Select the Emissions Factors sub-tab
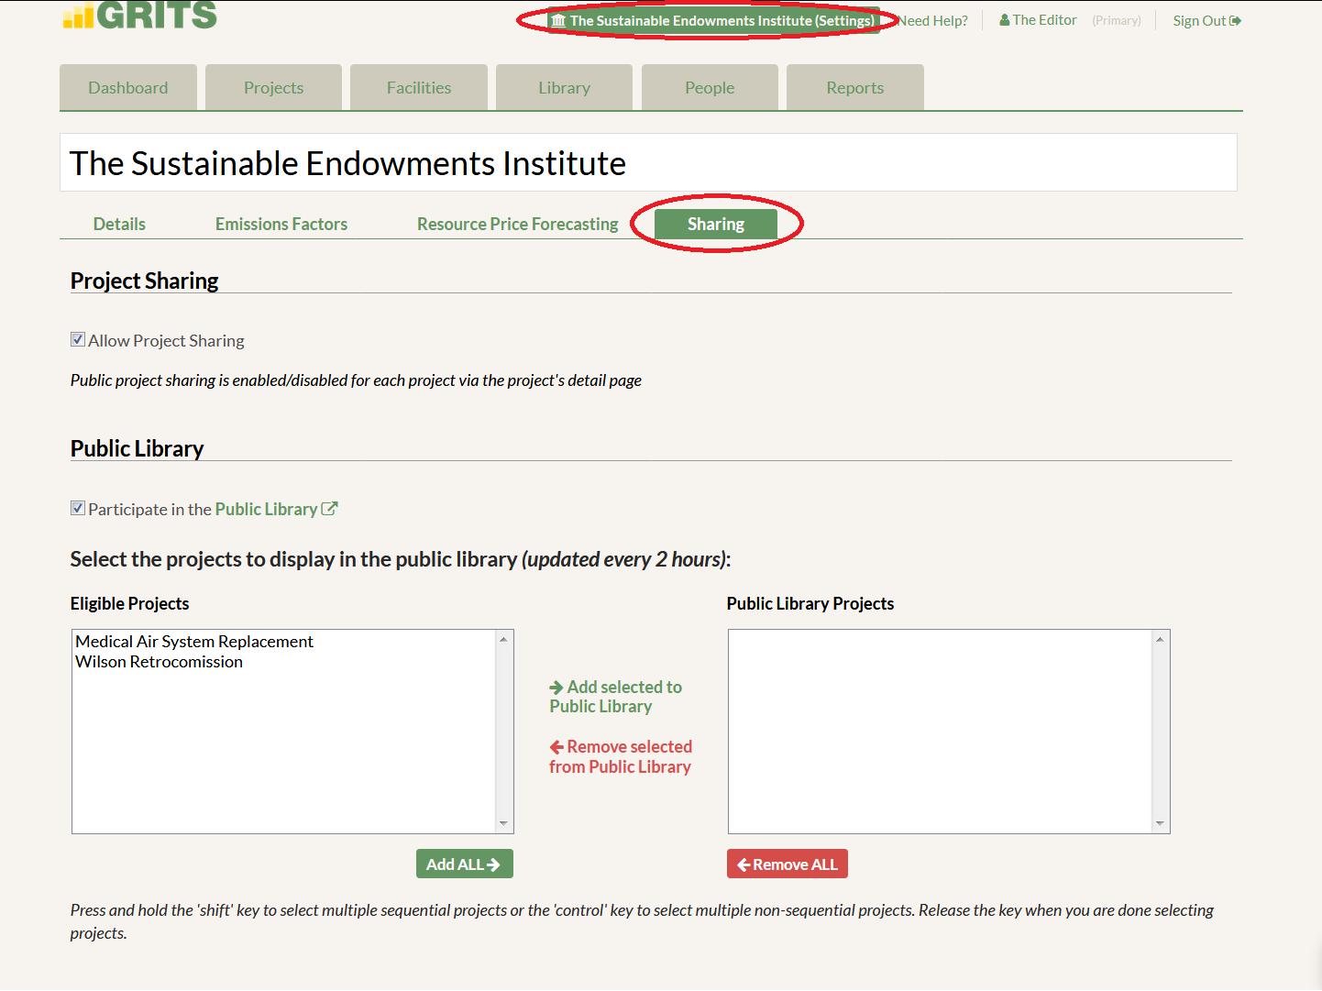Screen dimensions: 1322x991 pyautogui.click(x=281, y=224)
